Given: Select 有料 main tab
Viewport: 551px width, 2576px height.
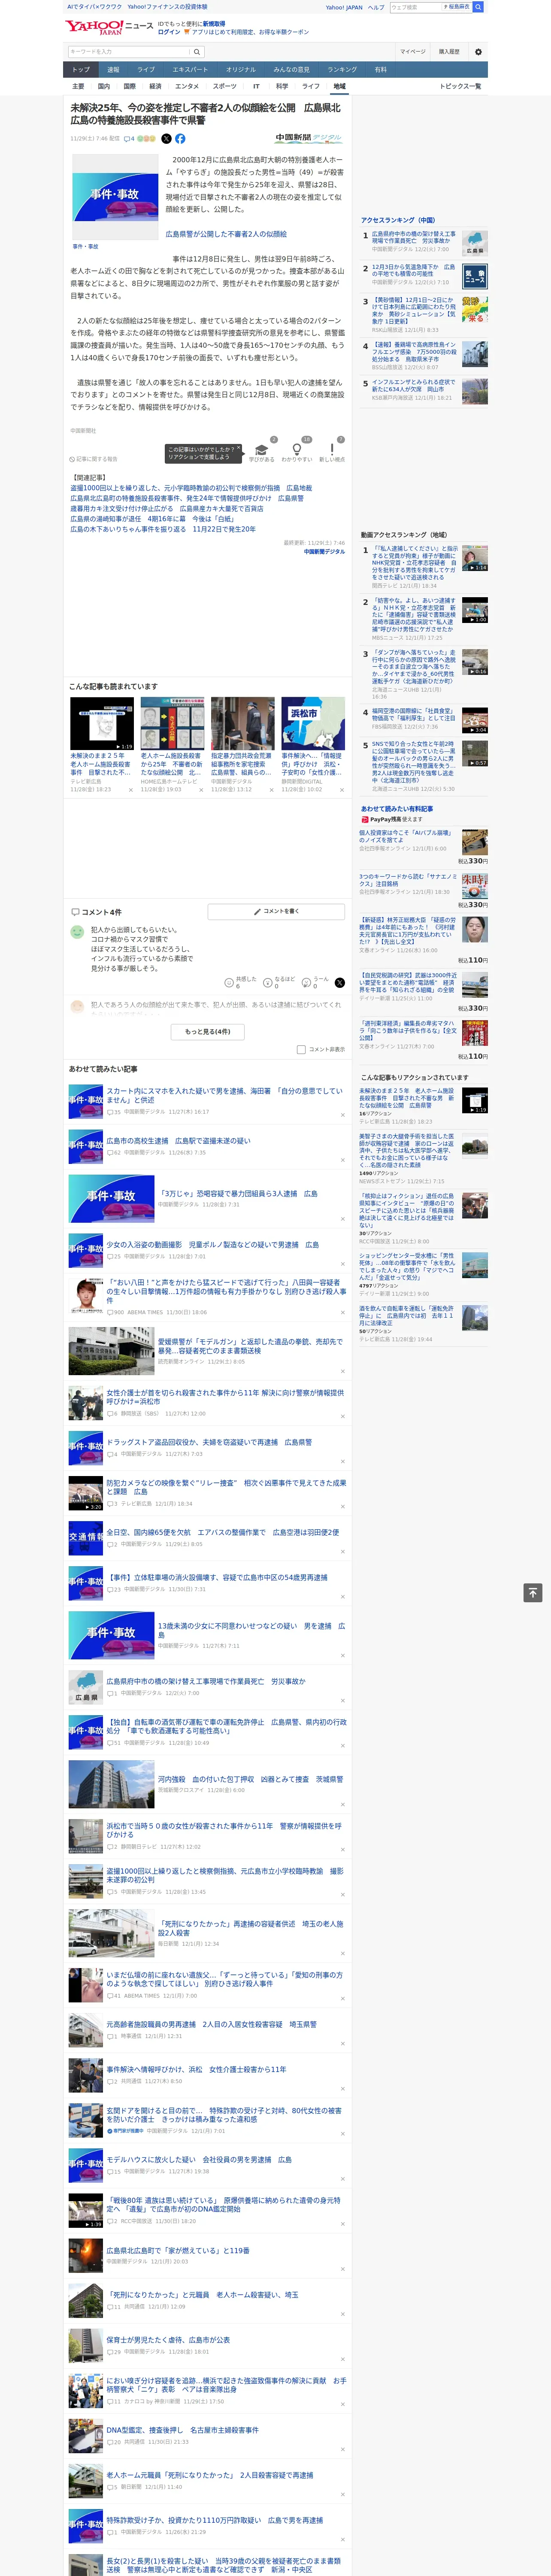Looking at the screenshot, I should (x=380, y=70).
